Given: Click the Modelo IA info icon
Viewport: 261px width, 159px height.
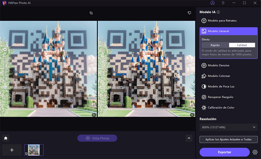Looking at the screenshot, I should coord(218,12).
